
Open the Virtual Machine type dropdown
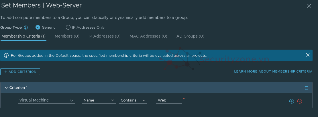(46, 100)
